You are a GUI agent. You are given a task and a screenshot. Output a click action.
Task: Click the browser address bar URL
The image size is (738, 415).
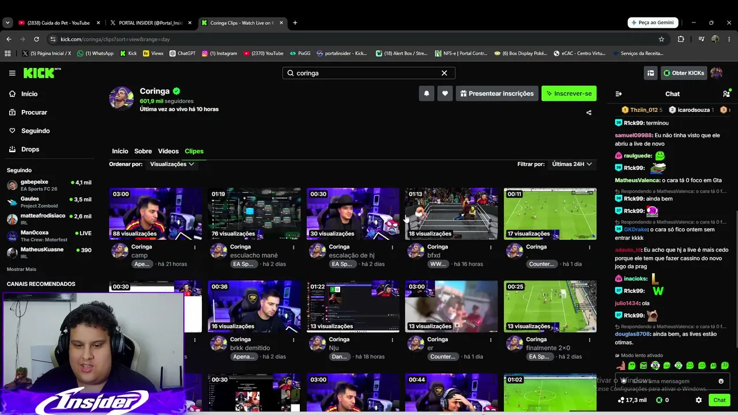[115, 39]
